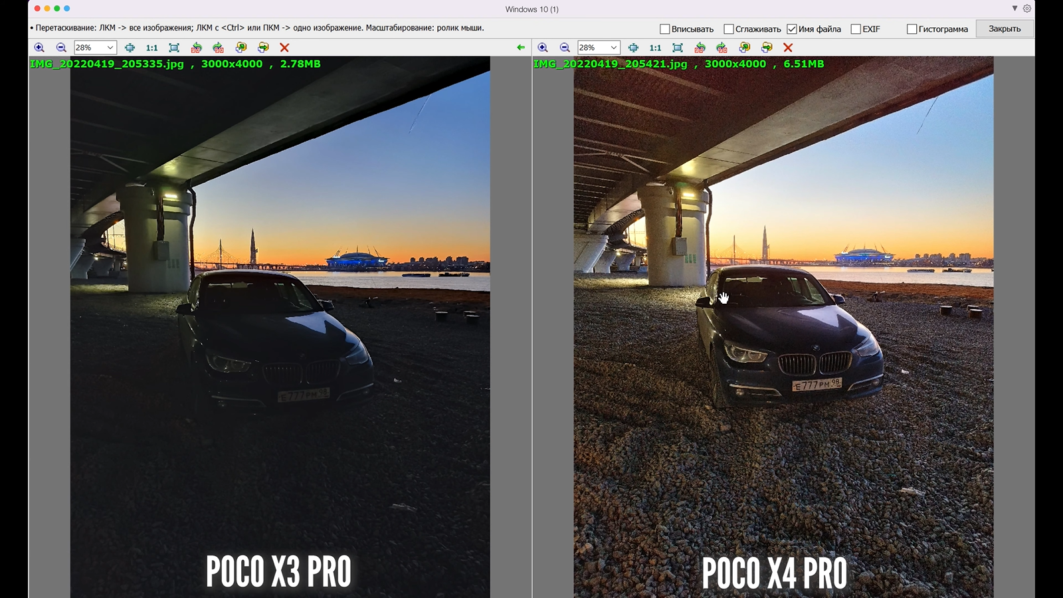Fit right image to its panel
The image size is (1063, 598).
[x=678, y=48]
